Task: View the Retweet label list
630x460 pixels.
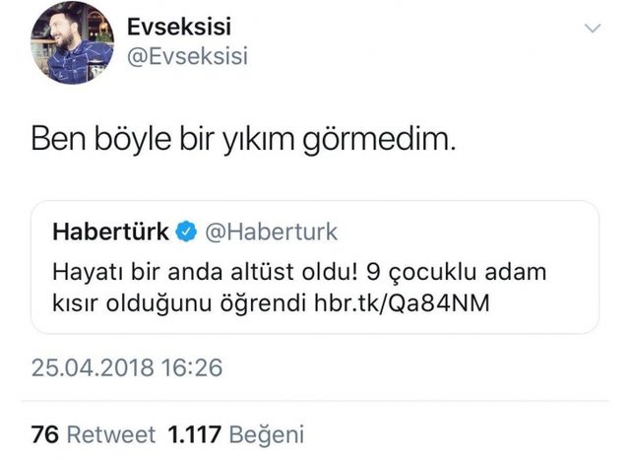Action: pyautogui.click(x=111, y=434)
